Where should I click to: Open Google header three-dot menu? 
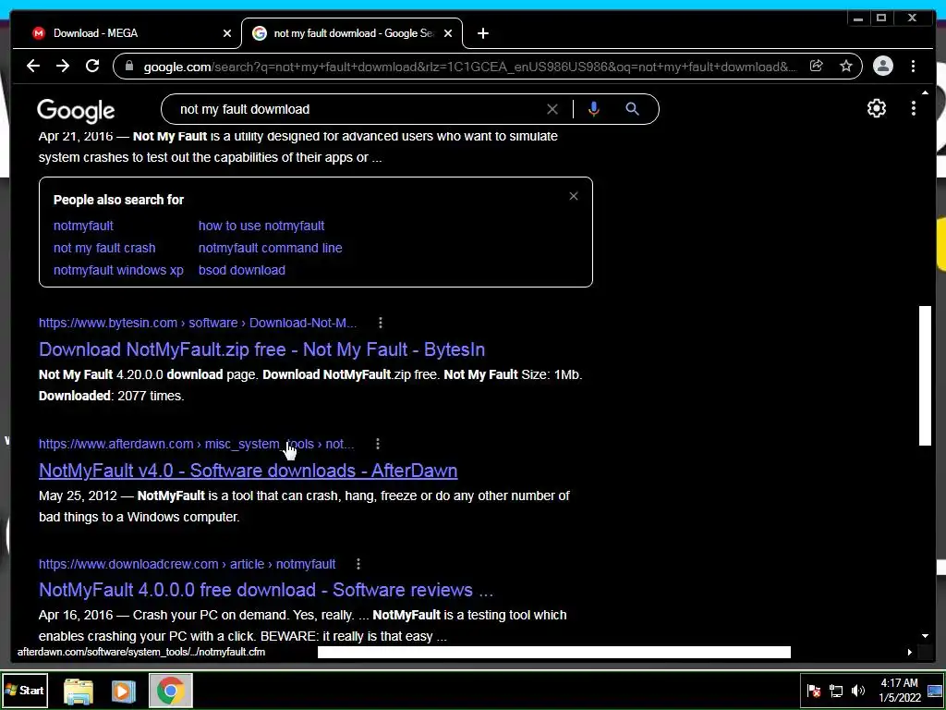(x=914, y=109)
